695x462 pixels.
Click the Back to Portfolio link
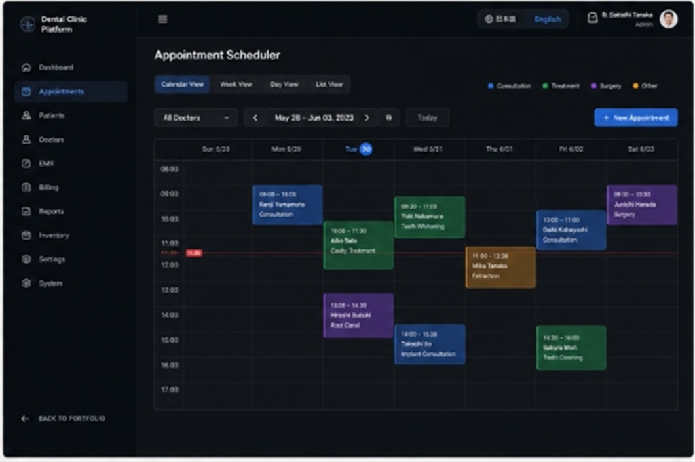click(x=63, y=418)
